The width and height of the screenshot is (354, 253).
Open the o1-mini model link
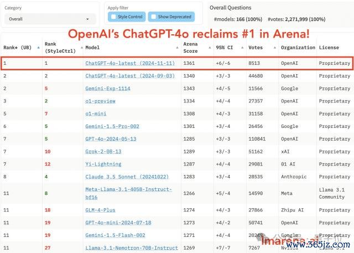tap(96, 113)
